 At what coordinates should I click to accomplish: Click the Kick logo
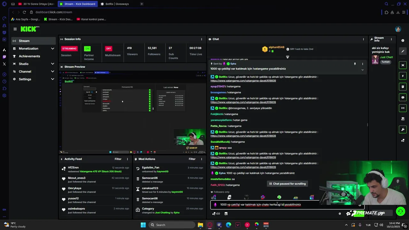pos(29,29)
